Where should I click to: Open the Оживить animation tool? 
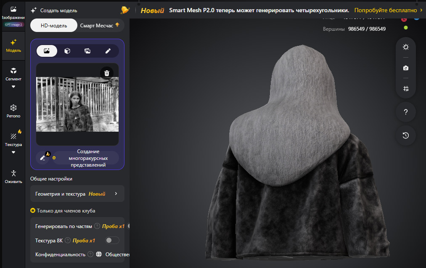tap(13, 177)
